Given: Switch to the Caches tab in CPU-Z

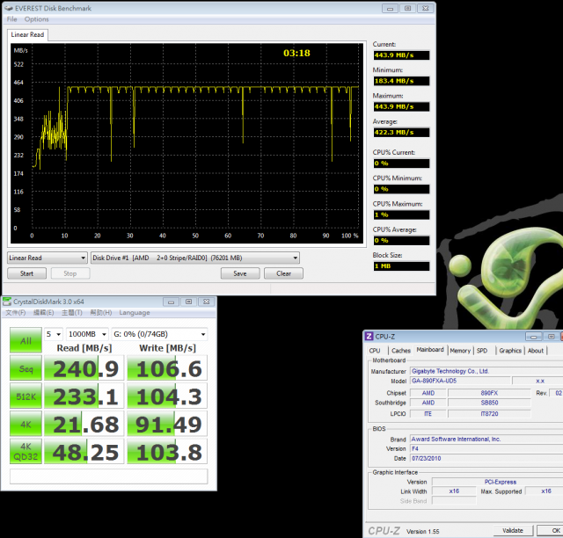Looking at the screenshot, I should pos(401,351).
